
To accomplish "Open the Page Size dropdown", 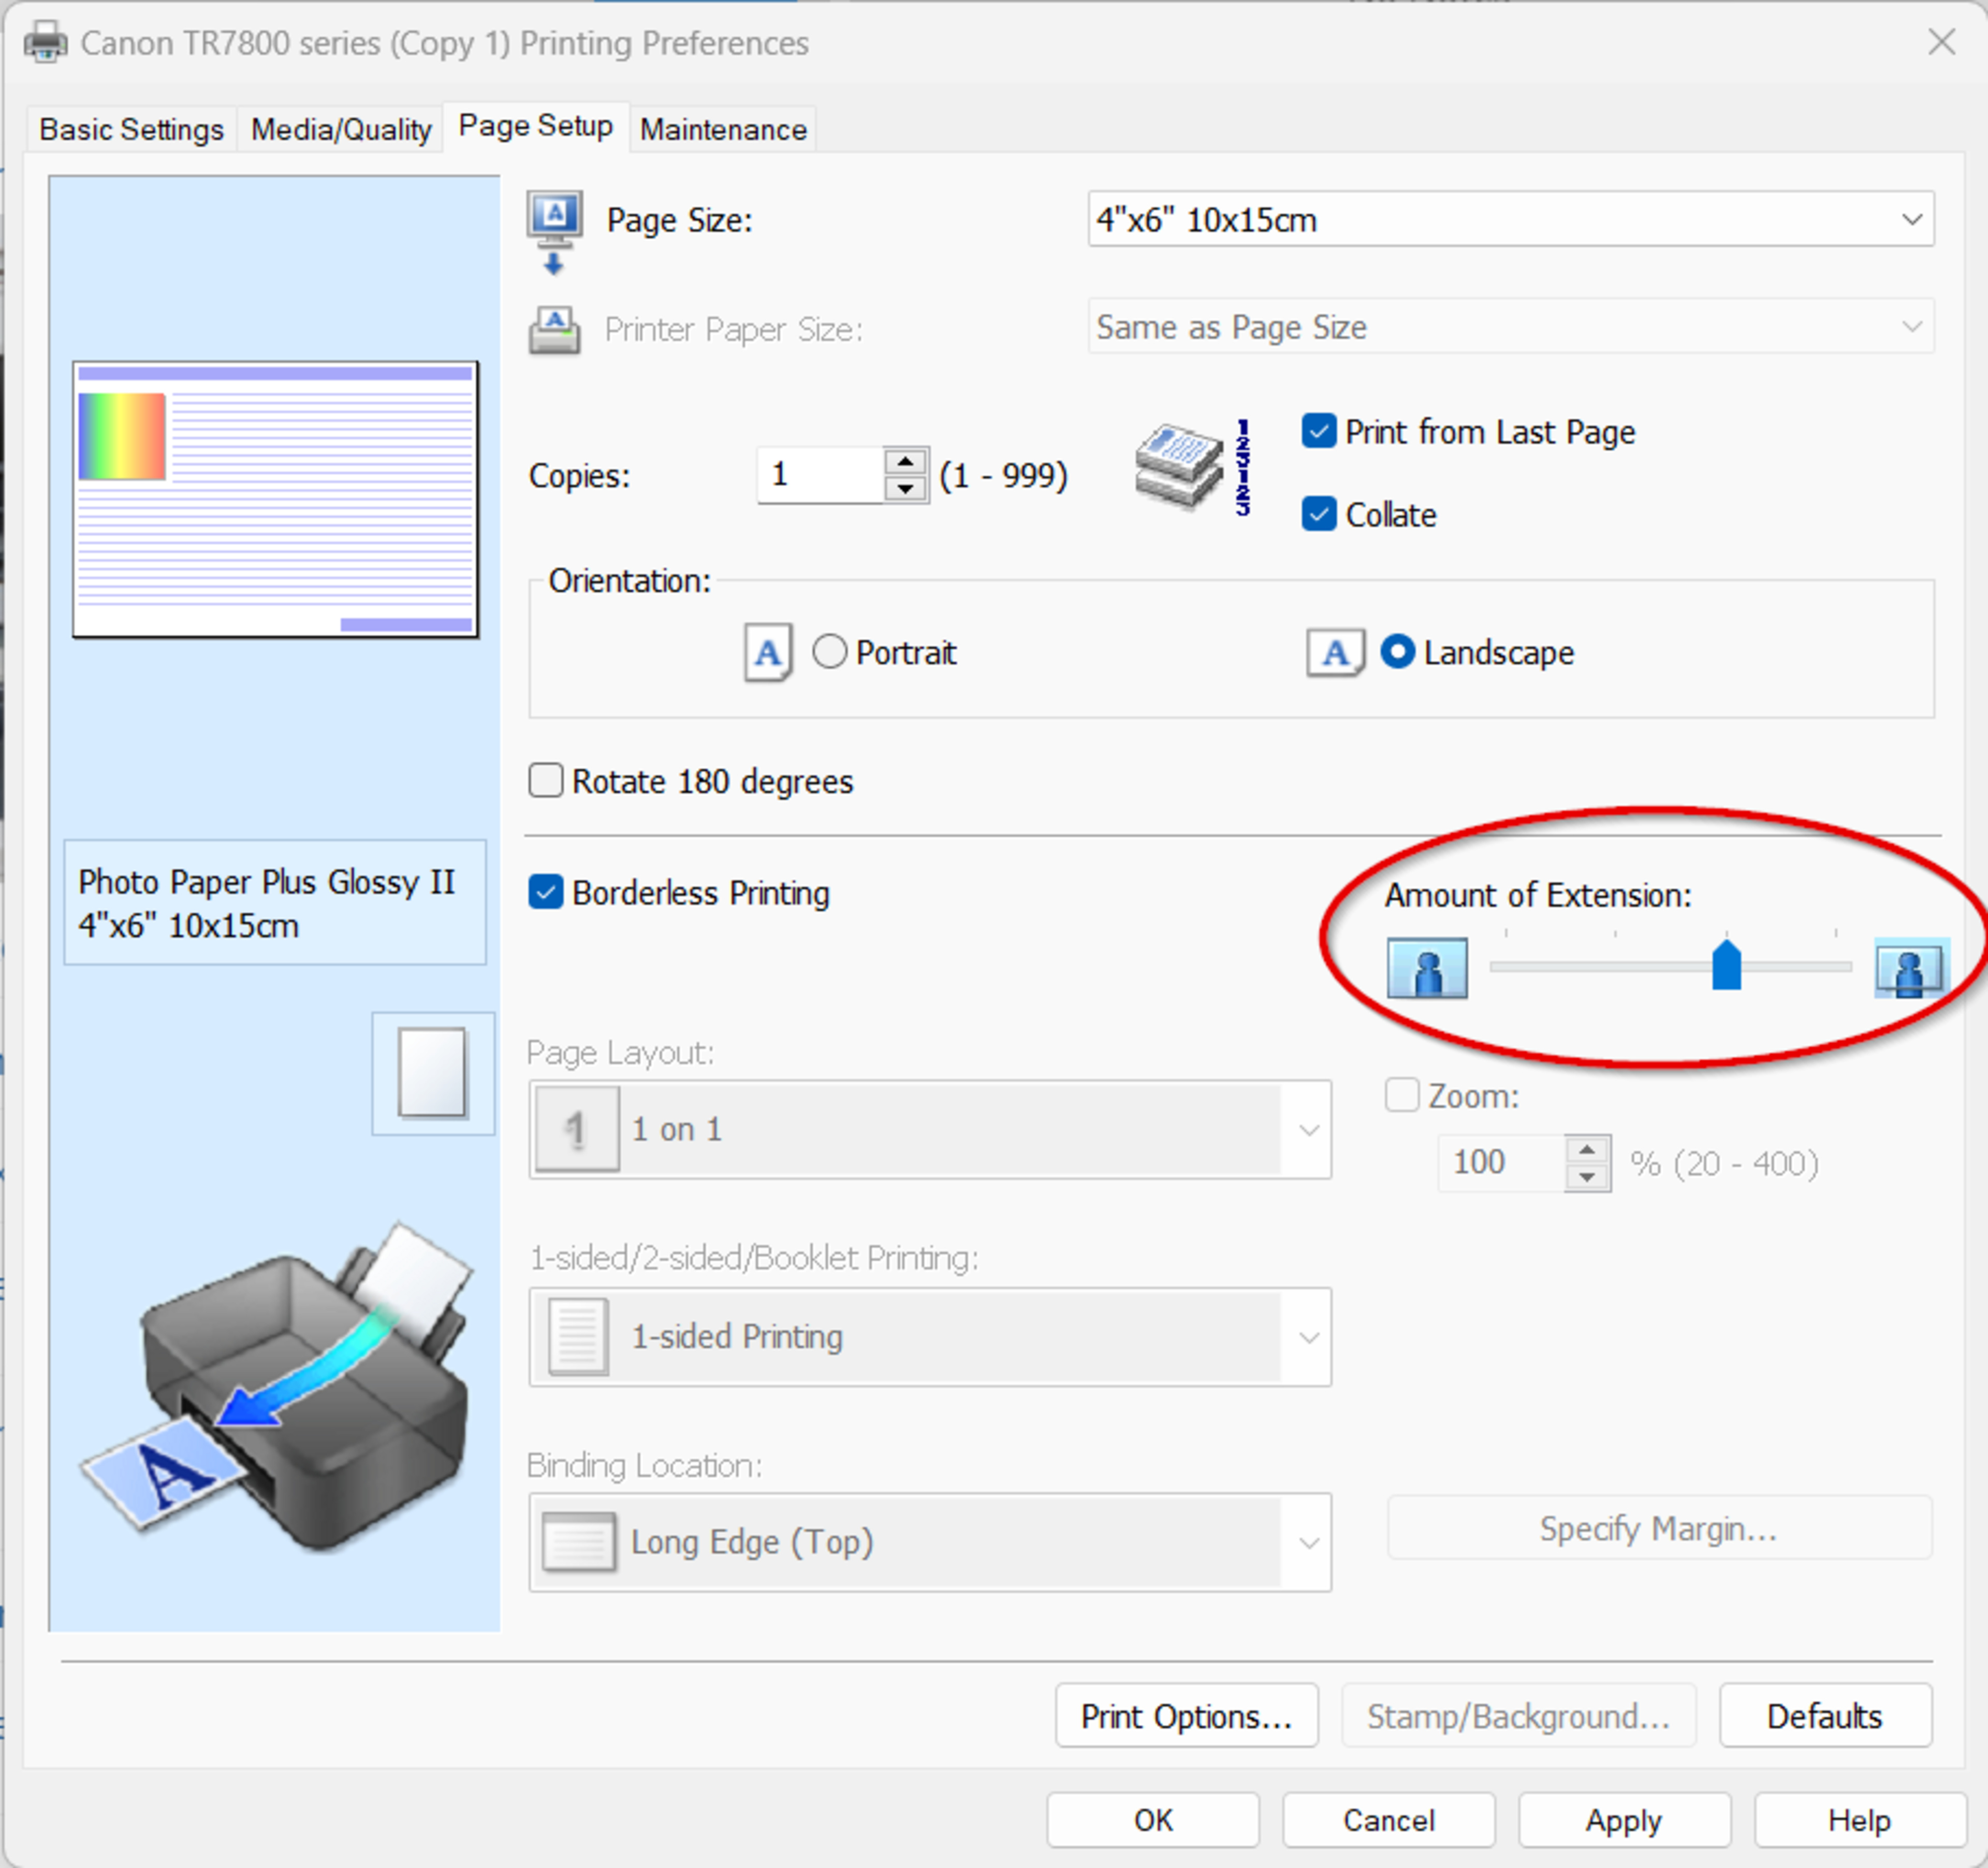I will (x=1510, y=220).
